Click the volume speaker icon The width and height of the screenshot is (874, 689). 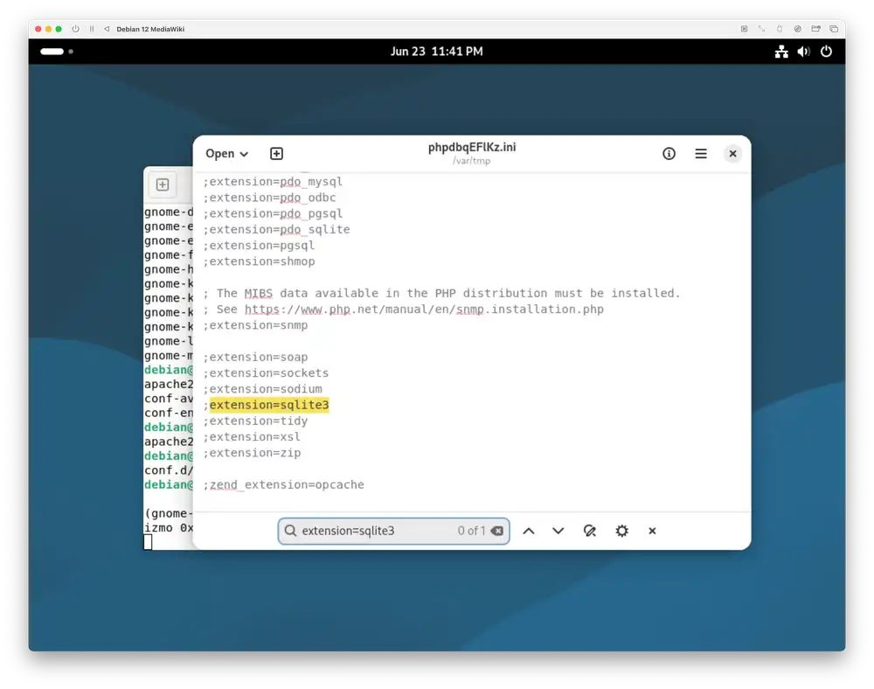coord(803,52)
